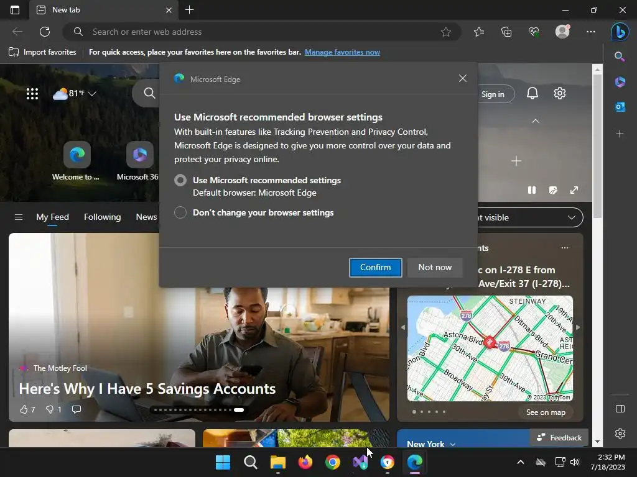Click Import favorites button
Screen dimensions: 637x477
(42, 52)
